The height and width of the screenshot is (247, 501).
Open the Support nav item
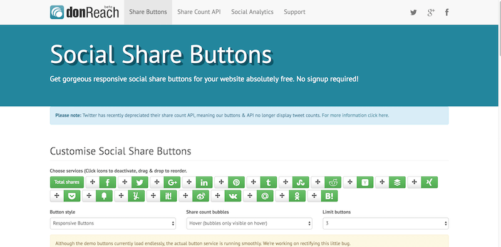pyautogui.click(x=294, y=12)
